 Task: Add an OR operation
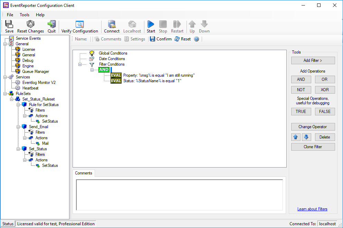(x=325, y=79)
